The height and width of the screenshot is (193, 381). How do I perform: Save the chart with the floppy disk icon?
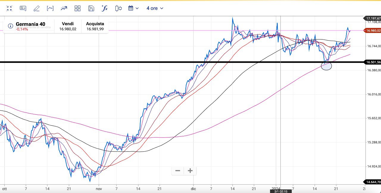(91, 8)
